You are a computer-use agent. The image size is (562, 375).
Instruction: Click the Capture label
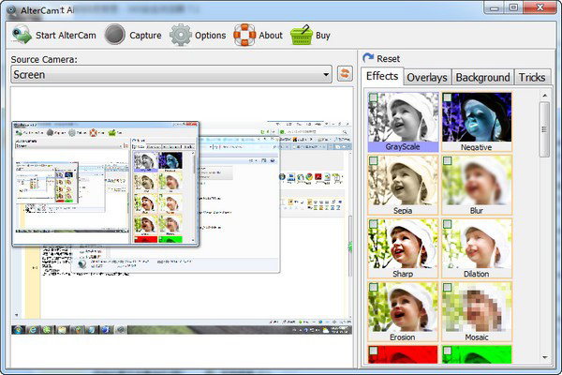[145, 36]
